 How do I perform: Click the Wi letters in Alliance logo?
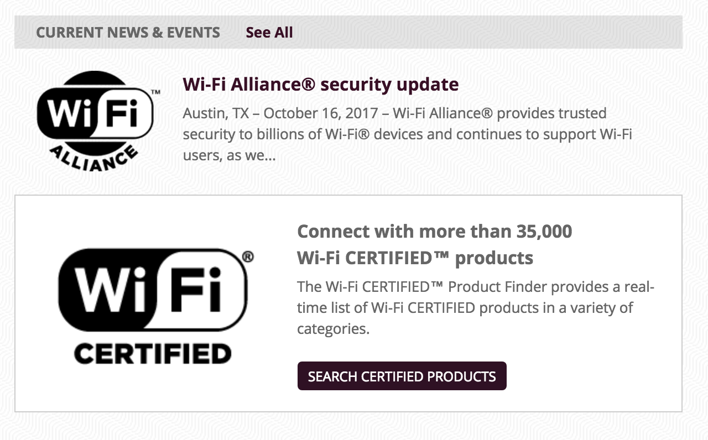tap(68, 115)
